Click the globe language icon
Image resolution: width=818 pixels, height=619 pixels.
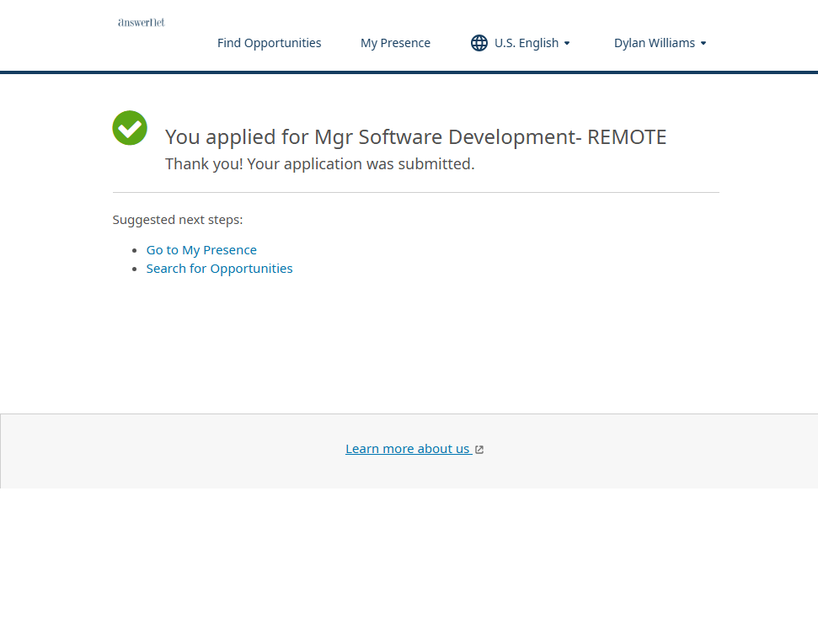tap(479, 43)
